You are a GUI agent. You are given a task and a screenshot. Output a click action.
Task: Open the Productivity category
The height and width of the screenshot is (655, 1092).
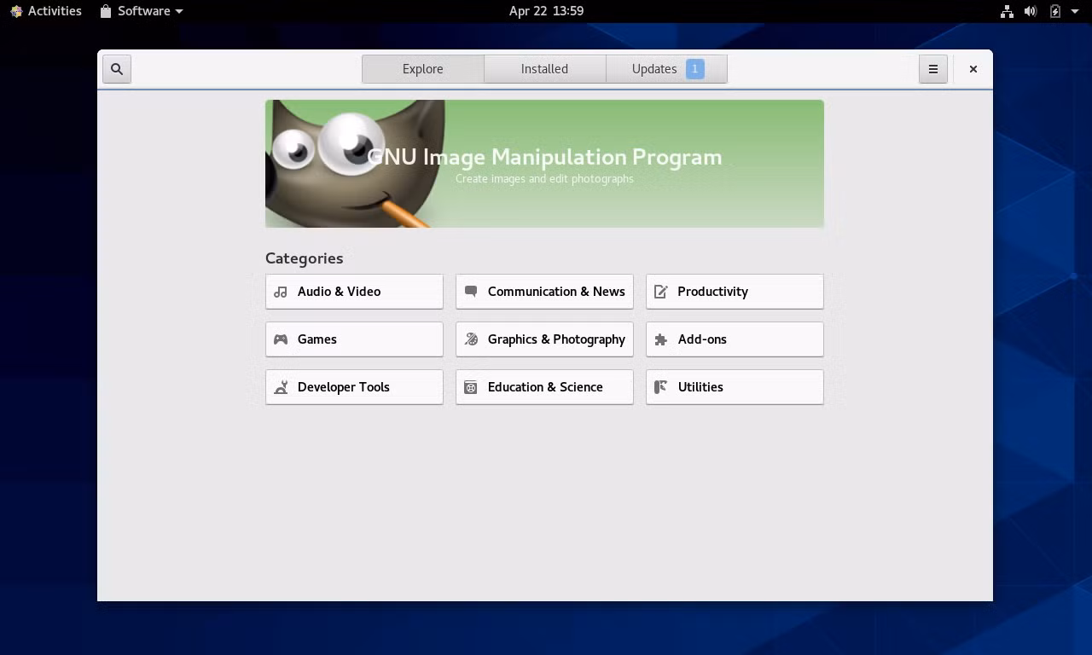coord(735,292)
